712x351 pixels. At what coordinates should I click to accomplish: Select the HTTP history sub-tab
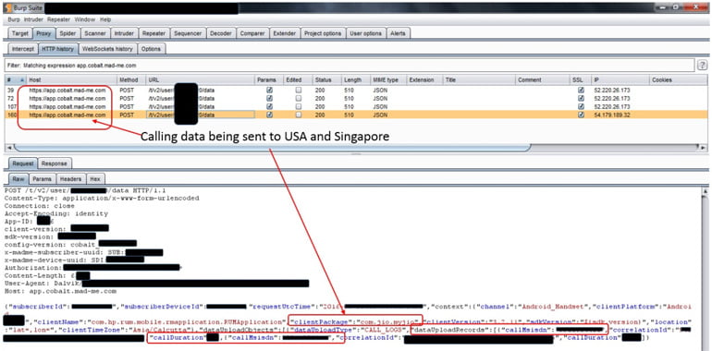pos(57,49)
